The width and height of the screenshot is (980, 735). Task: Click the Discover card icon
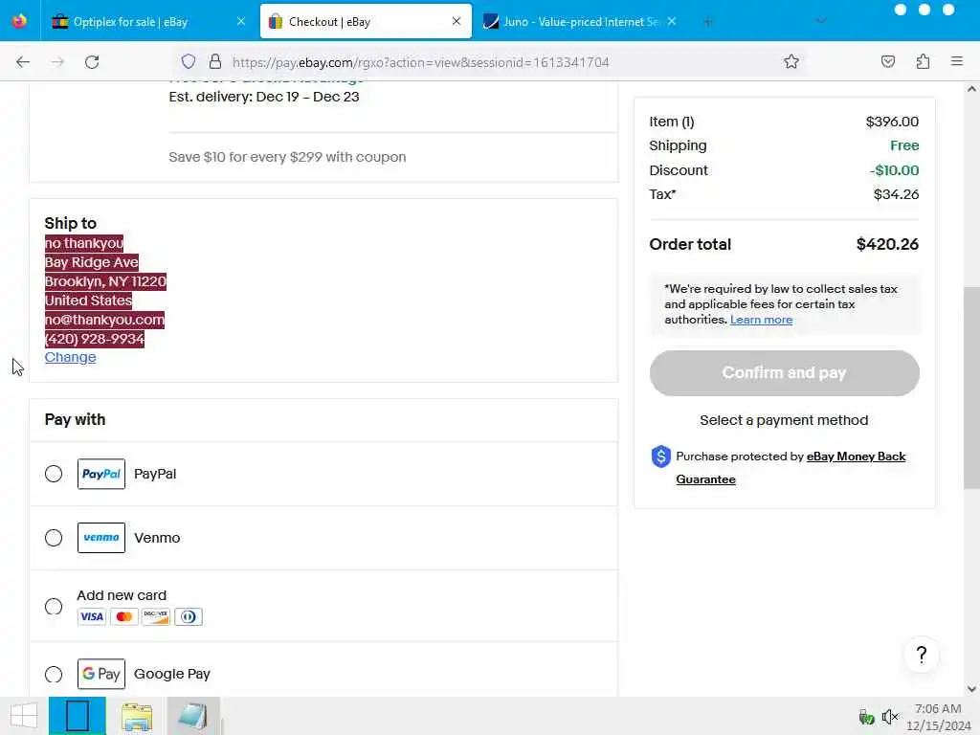click(x=156, y=617)
